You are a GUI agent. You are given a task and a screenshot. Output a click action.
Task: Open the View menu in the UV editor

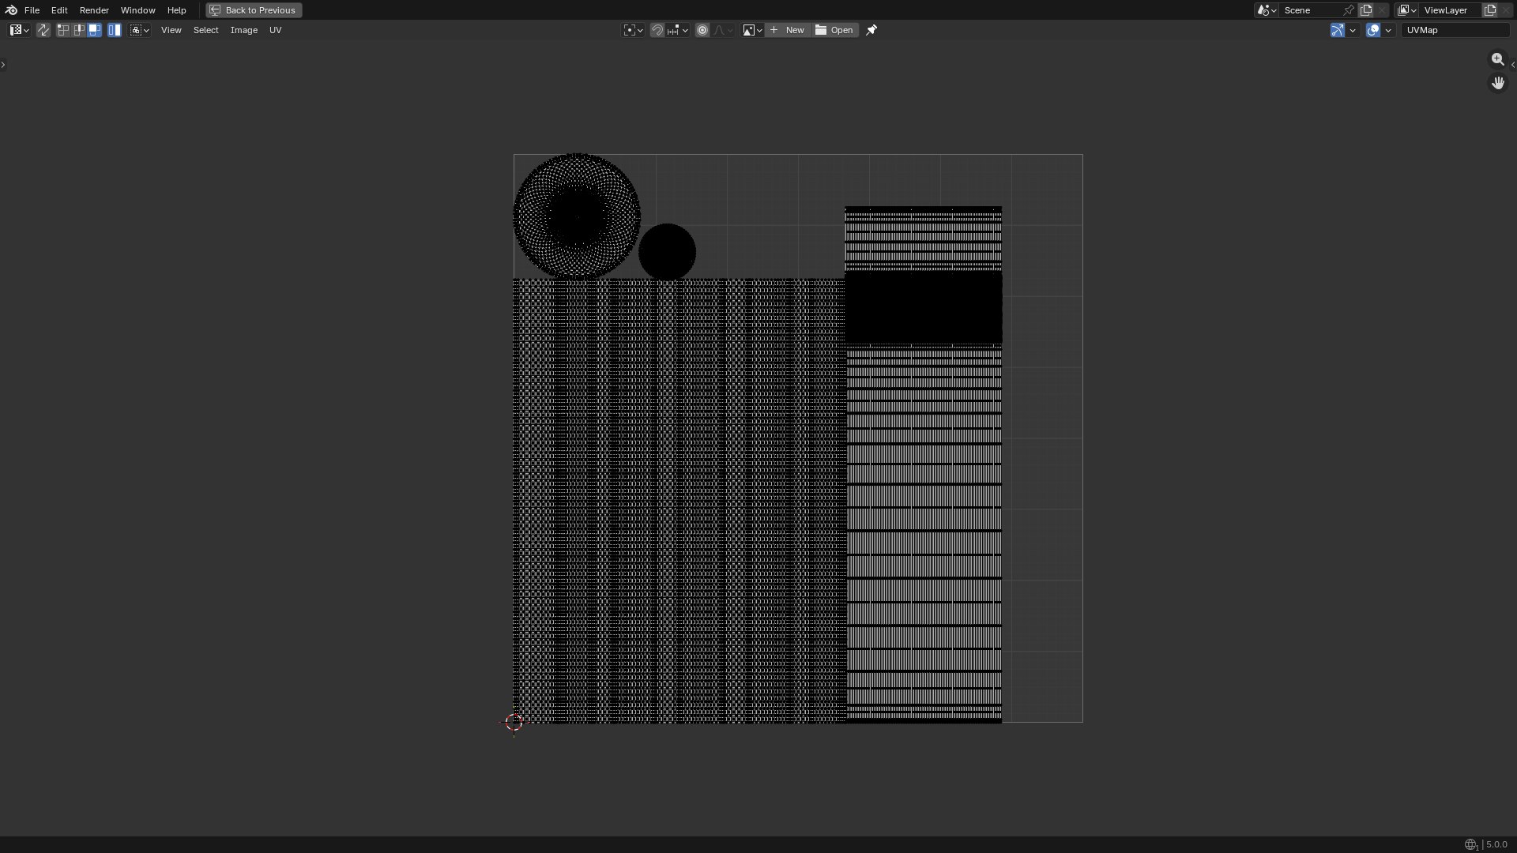pos(171,30)
